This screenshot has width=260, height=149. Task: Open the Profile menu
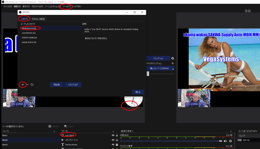click(37, 6)
